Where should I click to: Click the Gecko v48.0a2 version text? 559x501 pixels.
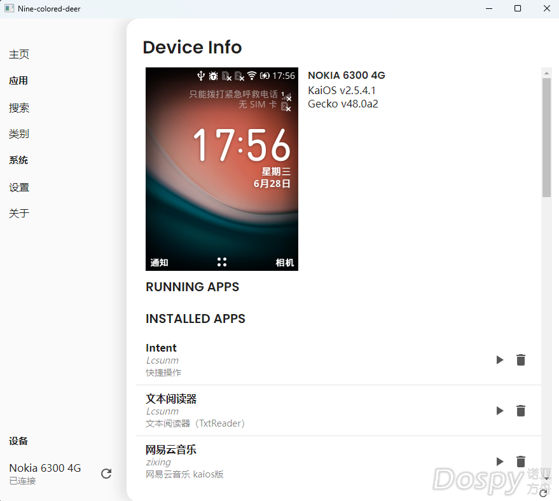tap(343, 104)
